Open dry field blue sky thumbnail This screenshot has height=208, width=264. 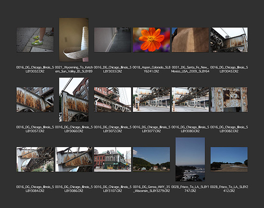(x=229, y=159)
